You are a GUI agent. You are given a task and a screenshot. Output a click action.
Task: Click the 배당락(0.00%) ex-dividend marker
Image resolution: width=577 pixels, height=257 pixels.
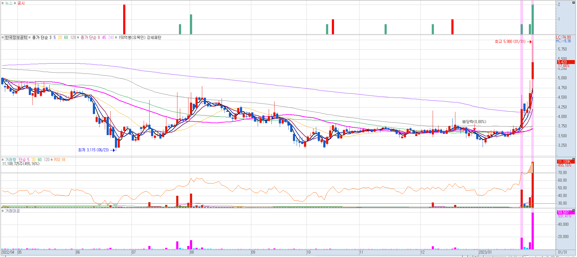coord(474,122)
